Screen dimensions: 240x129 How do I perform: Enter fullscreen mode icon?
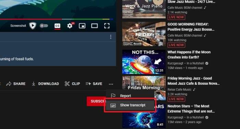point(107,26)
